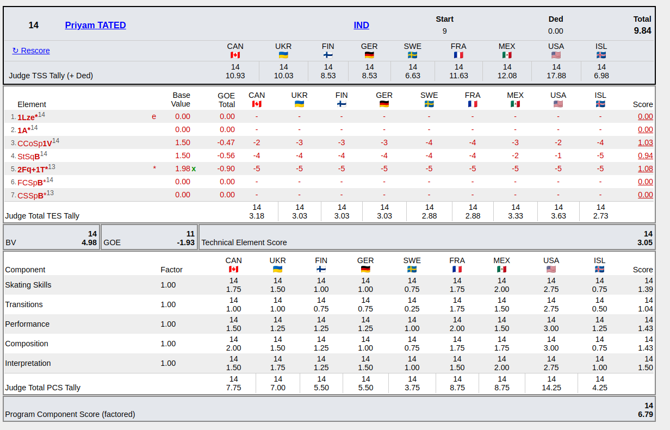The height and width of the screenshot is (430, 670).
Task: Click the USA flag in Element table header
Action: click(558, 104)
